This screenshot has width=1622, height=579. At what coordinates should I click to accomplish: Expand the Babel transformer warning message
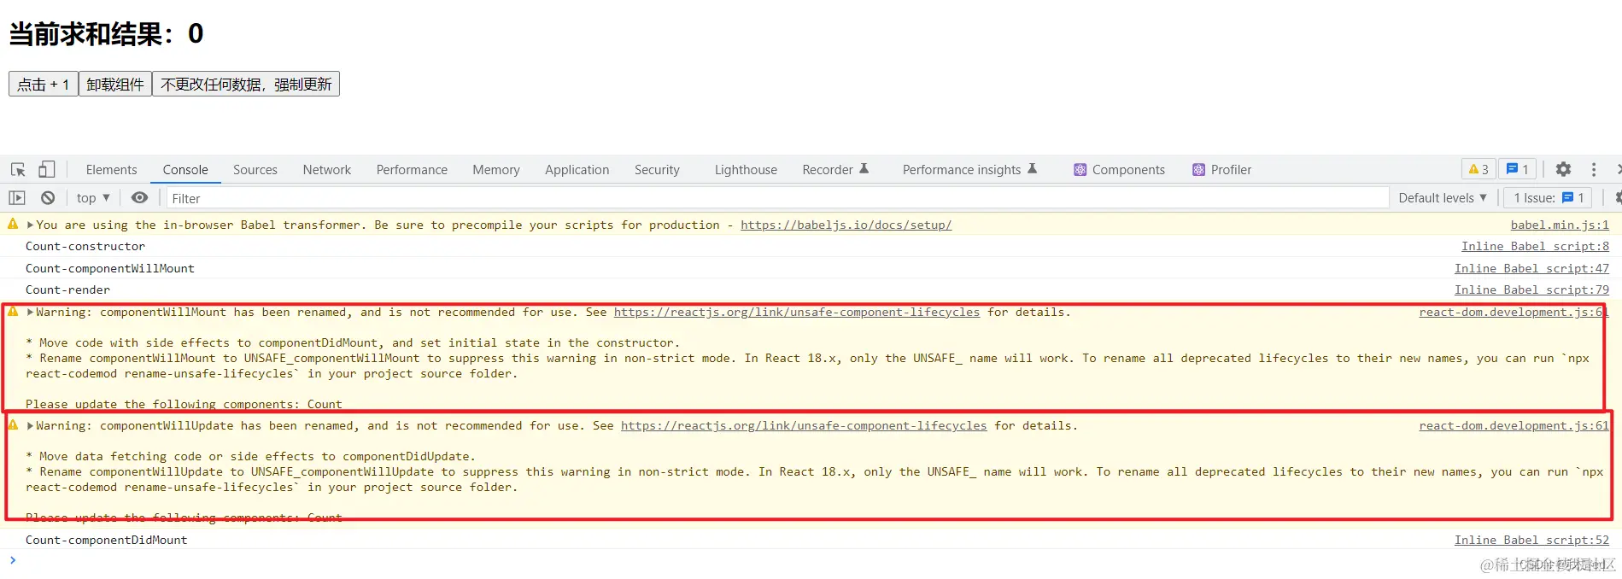coord(30,225)
